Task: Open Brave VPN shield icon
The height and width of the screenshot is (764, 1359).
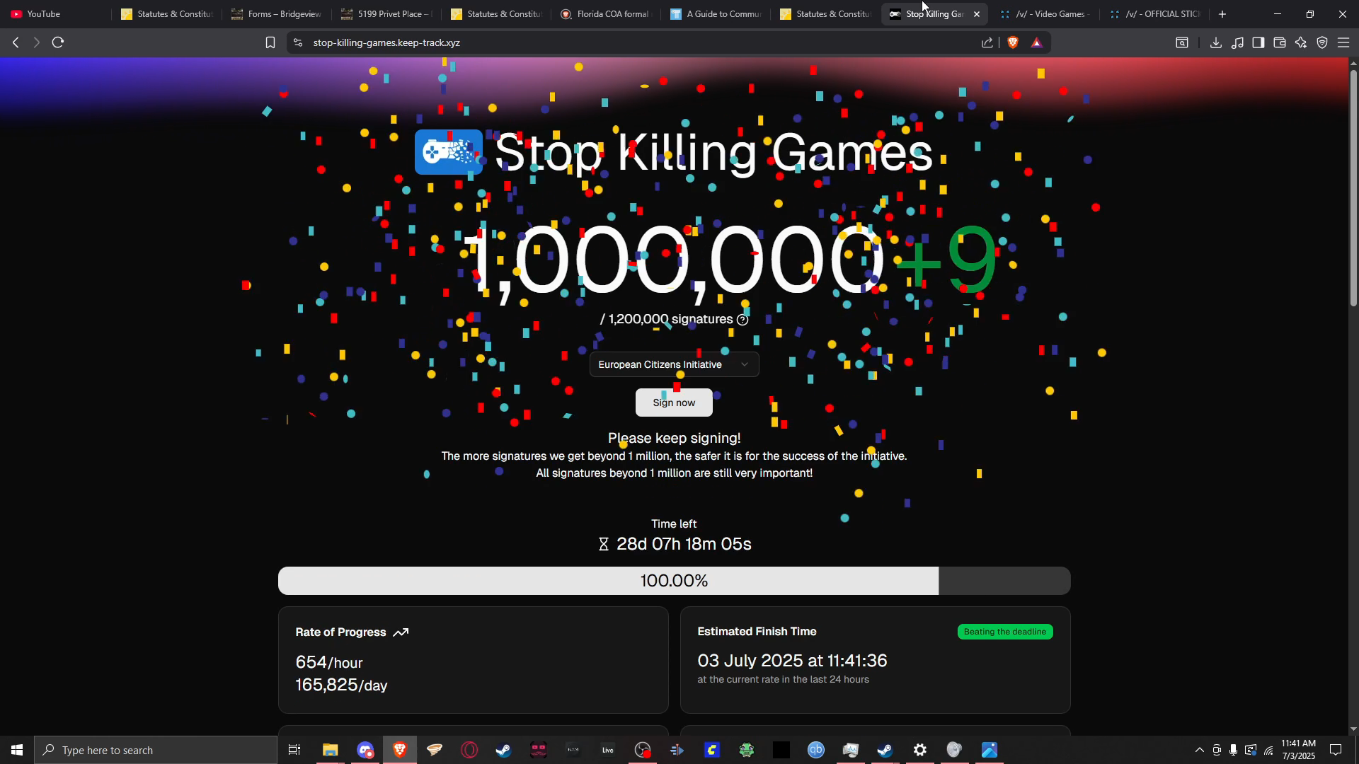Action: [x=1322, y=42]
